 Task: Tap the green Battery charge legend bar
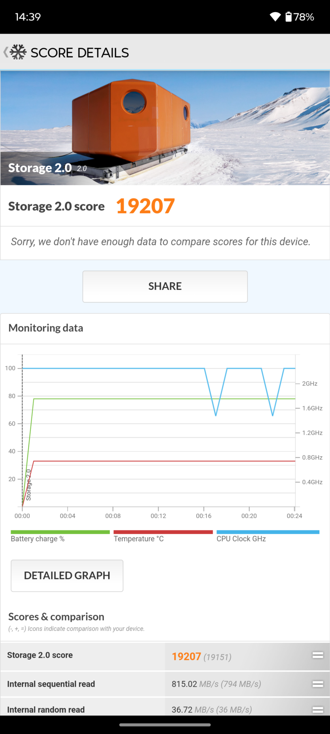60,532
